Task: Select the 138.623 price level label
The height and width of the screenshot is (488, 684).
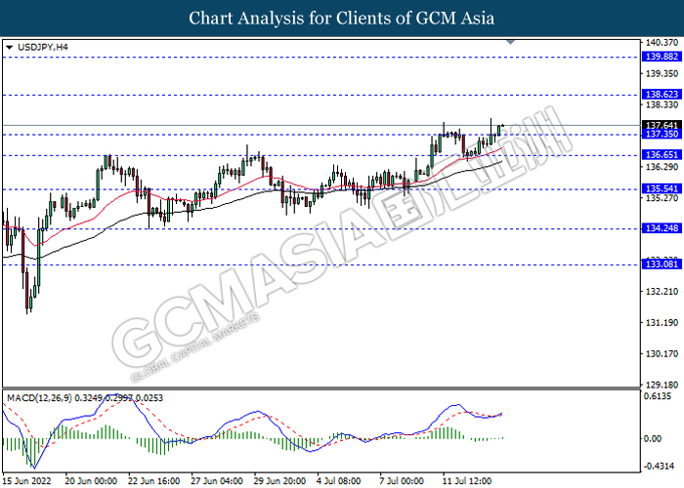Action: point(662,95)
